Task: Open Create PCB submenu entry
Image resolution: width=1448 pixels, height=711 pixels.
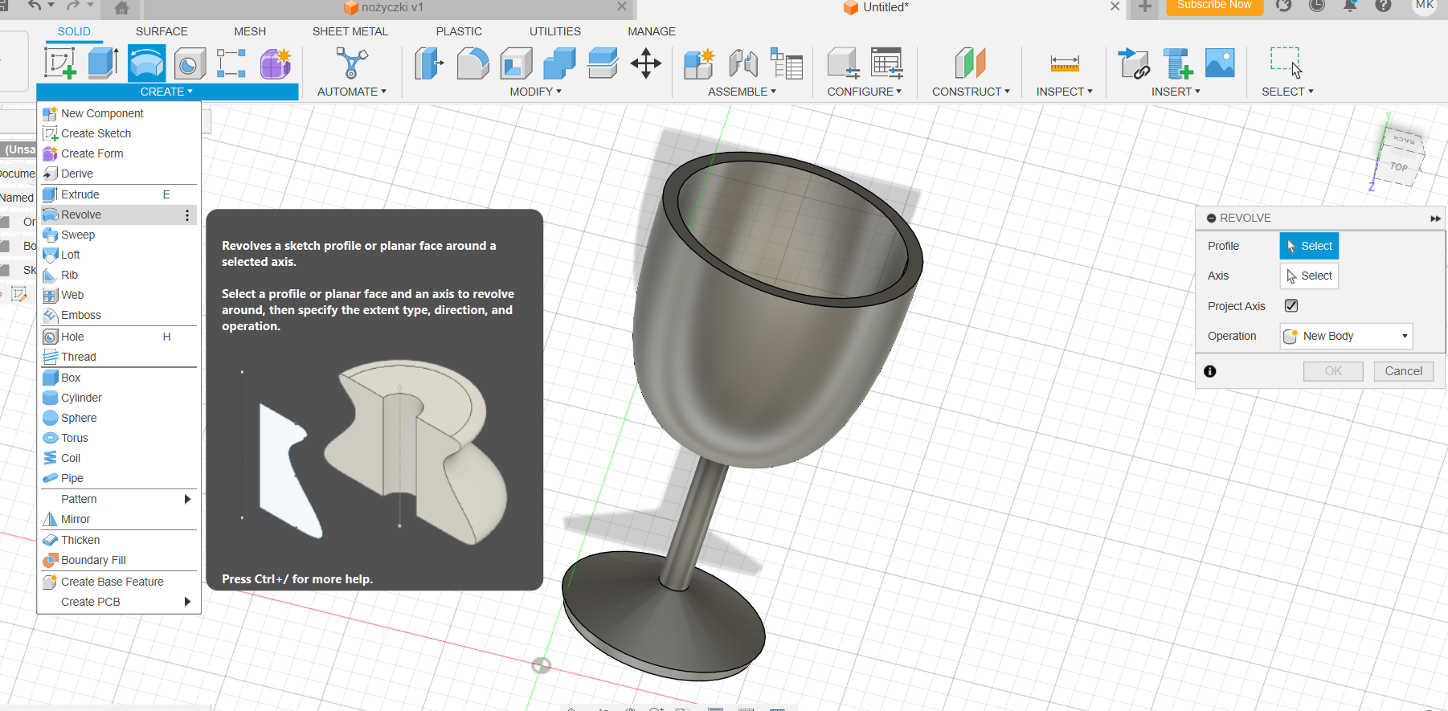Action: (119, 602)
